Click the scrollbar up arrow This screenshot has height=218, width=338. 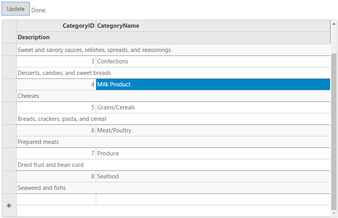tap(334, 23)
